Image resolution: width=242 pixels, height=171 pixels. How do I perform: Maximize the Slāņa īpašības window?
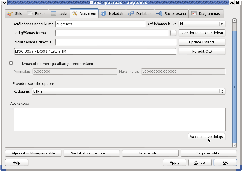point(232,3)
